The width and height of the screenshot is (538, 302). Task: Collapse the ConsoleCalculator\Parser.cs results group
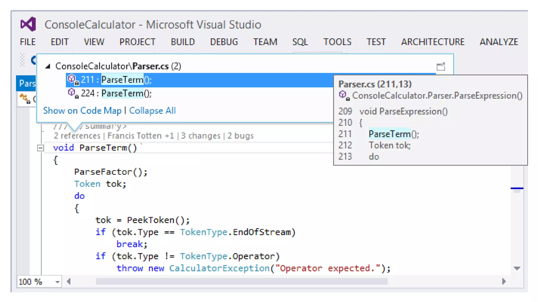click(x=48, y=66)
